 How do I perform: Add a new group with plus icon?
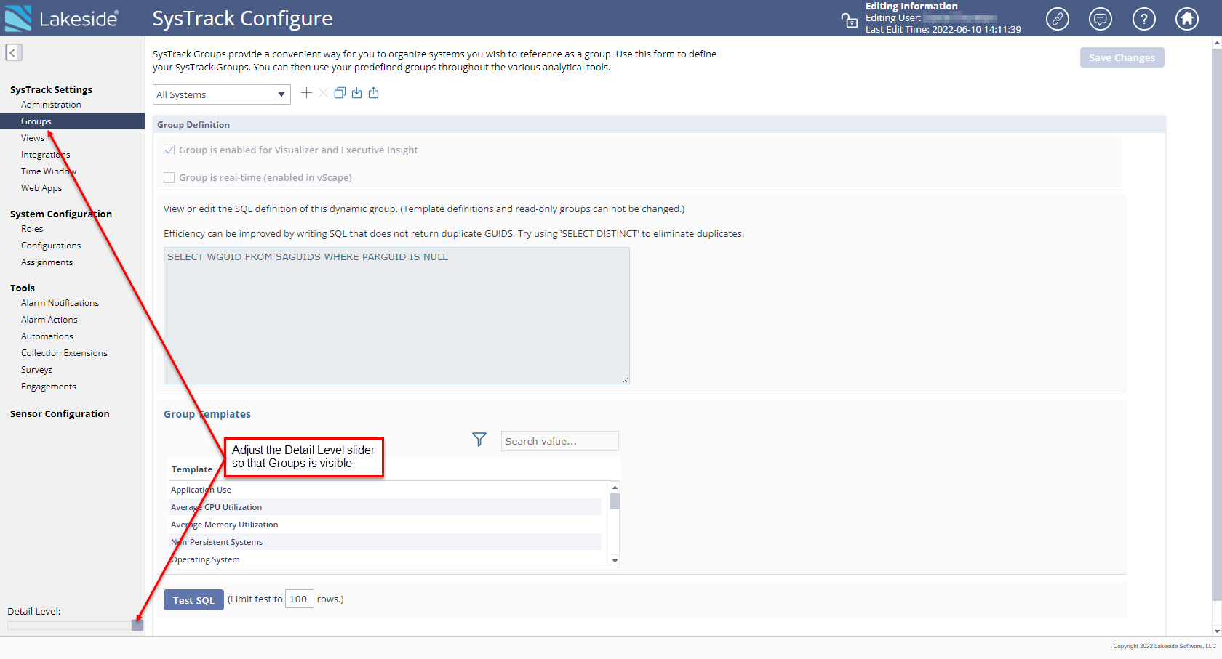[306, 93]
